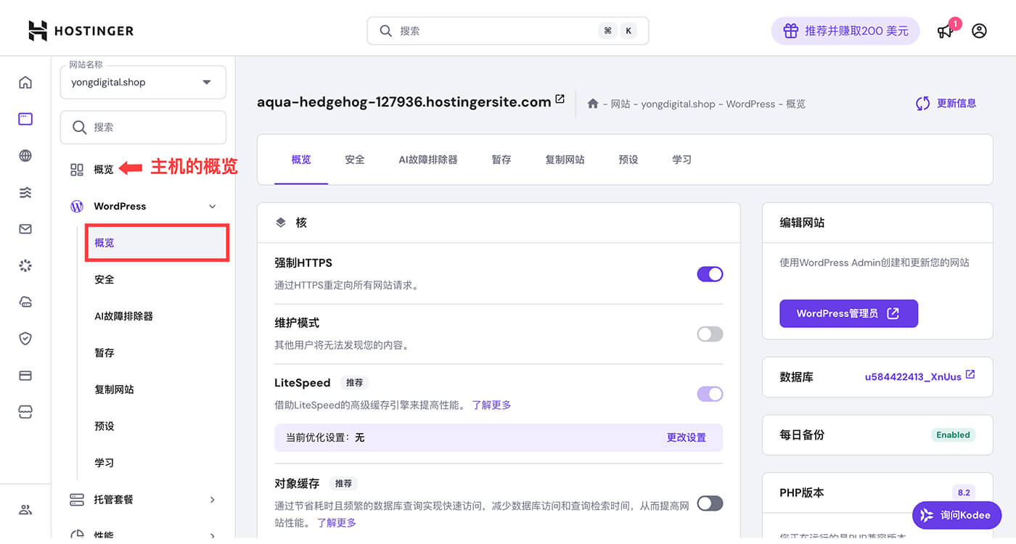Enable the 对象缓存 switch

click(x=710, y=503)
